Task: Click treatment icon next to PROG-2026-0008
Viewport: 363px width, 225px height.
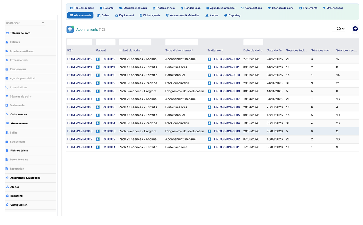Action: coord(209,91)
